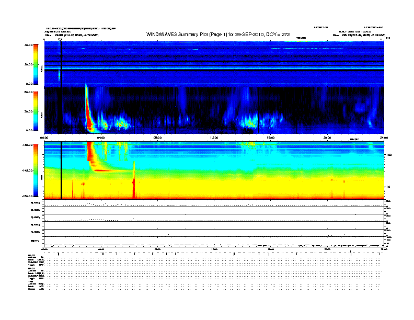
Task: Click the 00:00 time label under RAD1
Action: [44, 138]
